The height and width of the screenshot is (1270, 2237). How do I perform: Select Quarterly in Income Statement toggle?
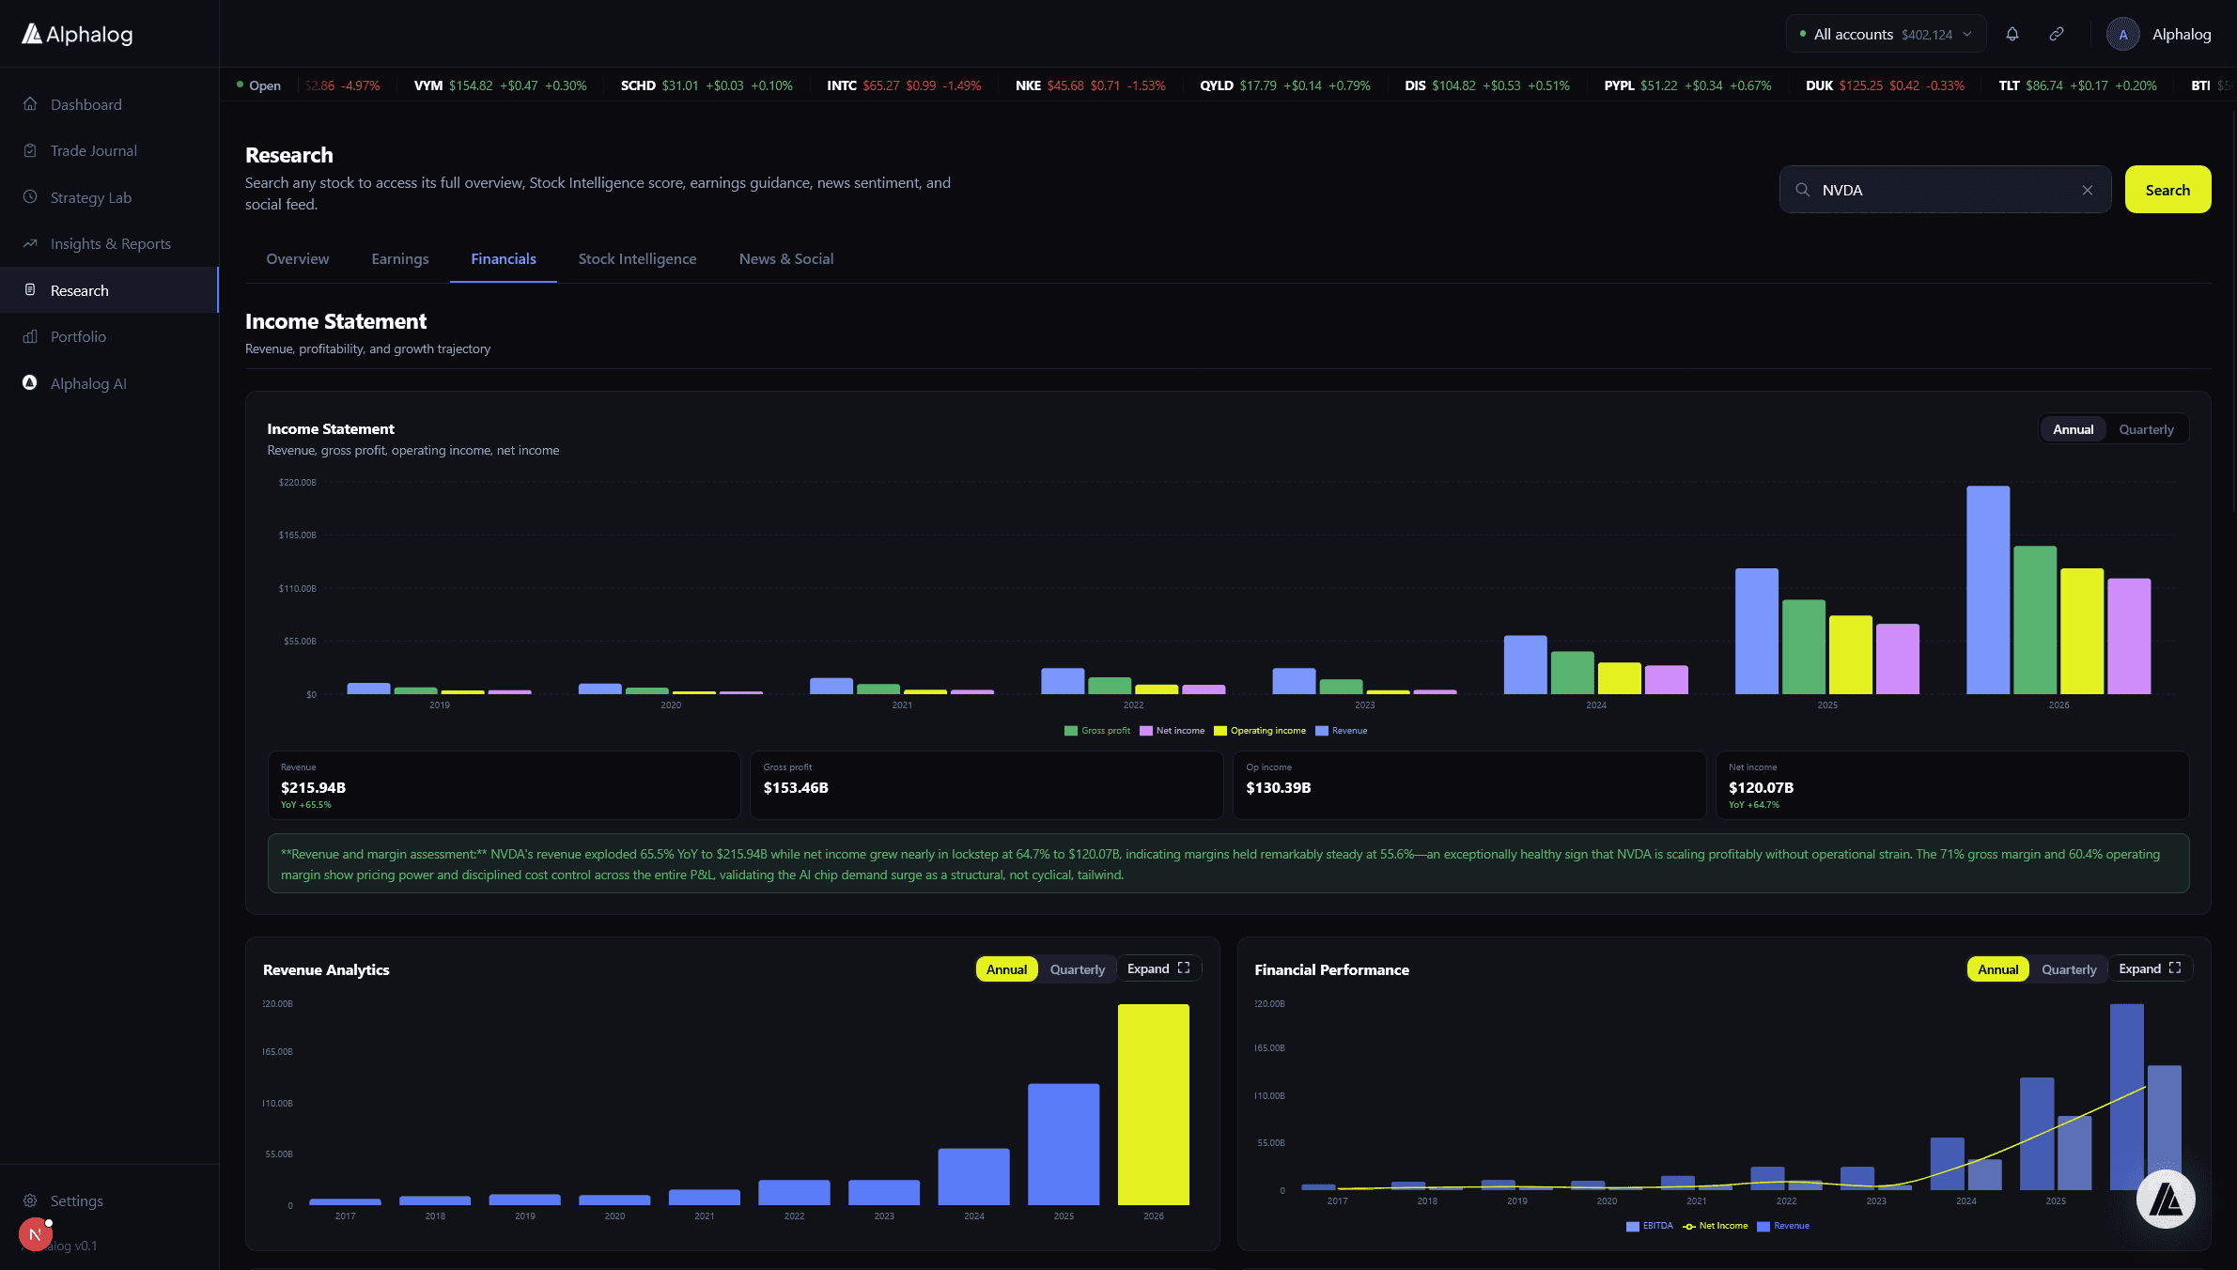tap(2146, 429)
